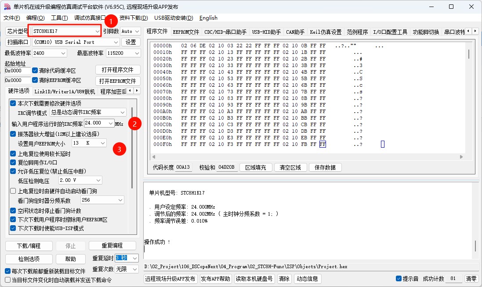This screenshot has height=287, width=482.
Task: Click the 设置 button
Action: [130, 42]
